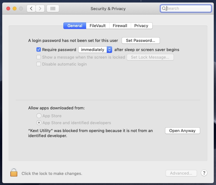
Task: Minimize the window with yellow button
Action: (15, 9)
